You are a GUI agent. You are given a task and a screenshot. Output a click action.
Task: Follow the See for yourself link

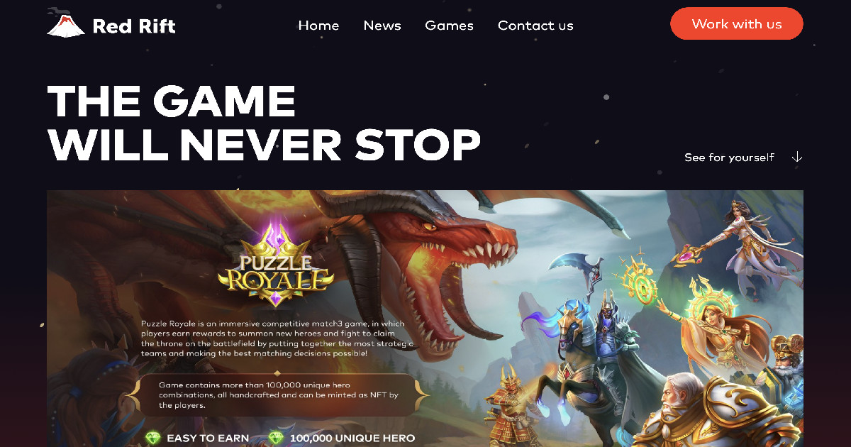coord(729,158)
